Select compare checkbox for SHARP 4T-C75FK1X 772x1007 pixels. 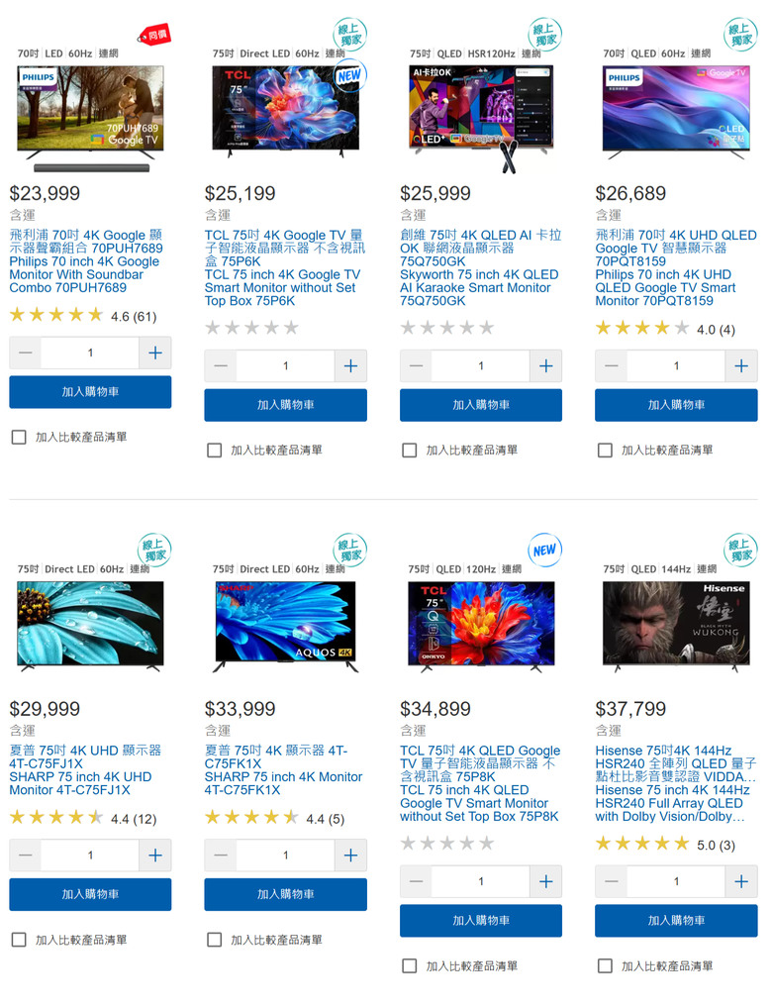click(x=215, y=940)
